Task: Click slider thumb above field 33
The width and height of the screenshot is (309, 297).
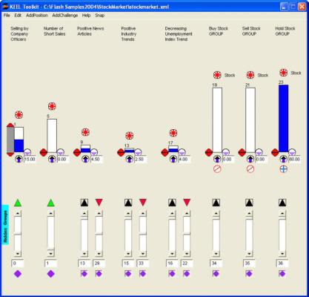Action: [143, 233]
